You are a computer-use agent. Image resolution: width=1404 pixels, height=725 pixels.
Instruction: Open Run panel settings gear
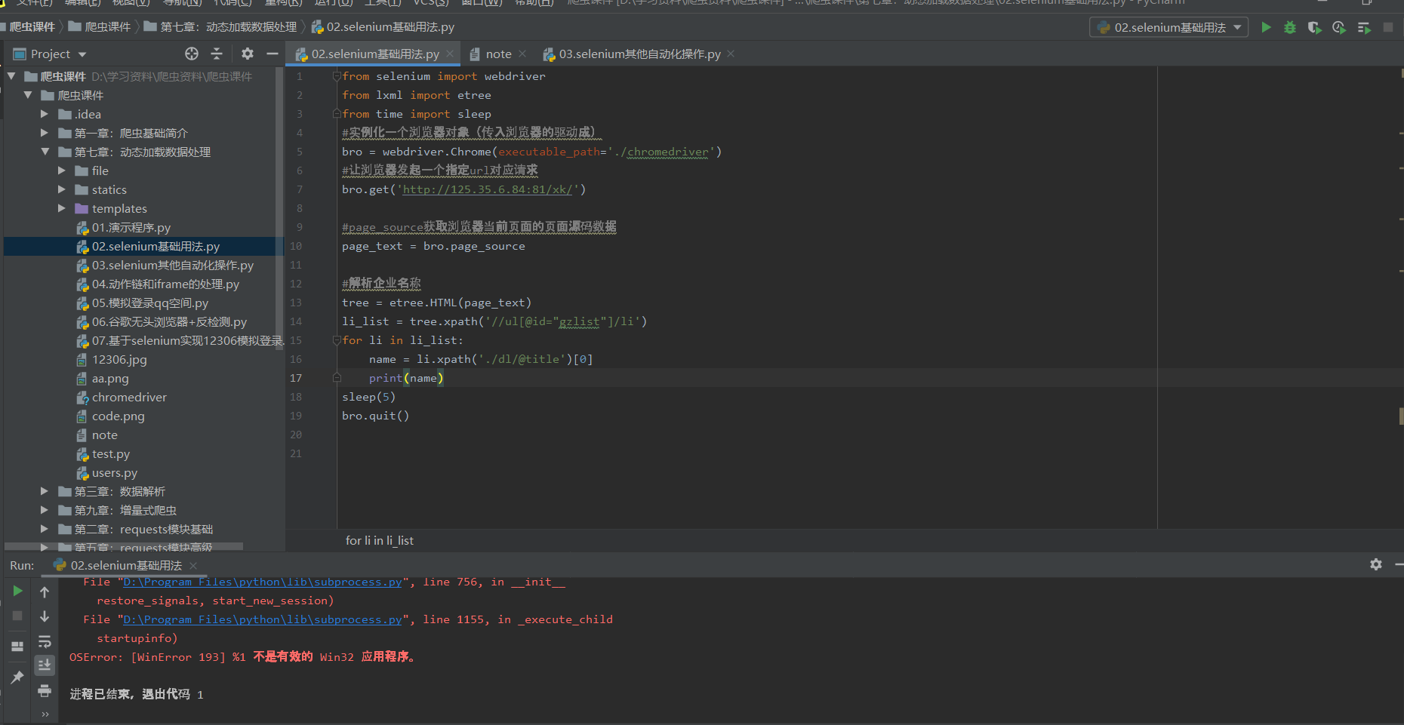click(1376, 564)
